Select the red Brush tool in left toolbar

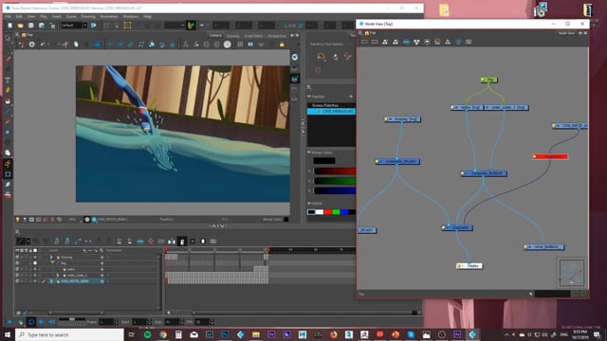(x=8, y=59)
